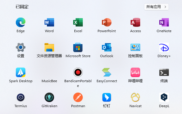Screen dimensions: 182x114
Task: Launch BandicamPortable recorder icon
Action: (78, 72)
